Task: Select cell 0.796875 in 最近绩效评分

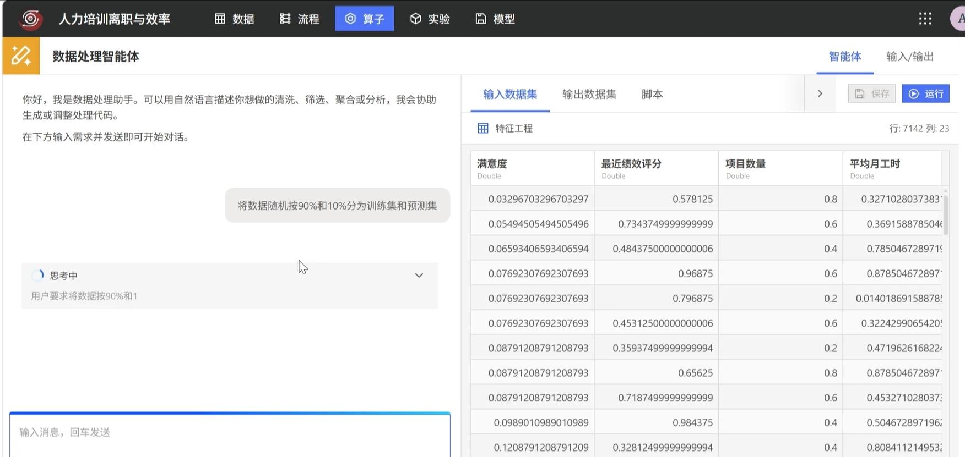Action: pos(657,298)
